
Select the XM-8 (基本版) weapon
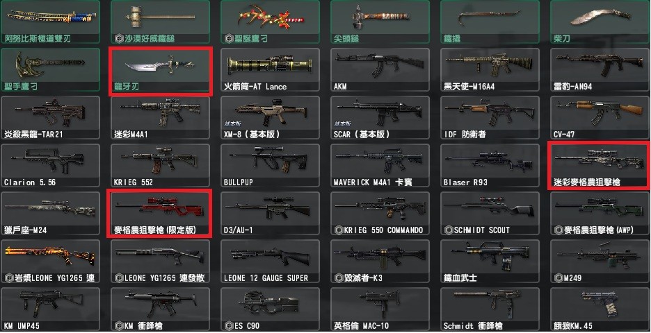pyautogui.click(x=270, y=118)
